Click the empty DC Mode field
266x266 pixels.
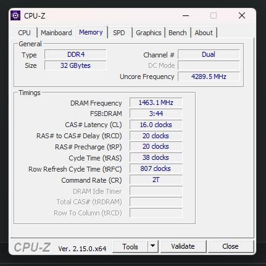pos(209,65)
